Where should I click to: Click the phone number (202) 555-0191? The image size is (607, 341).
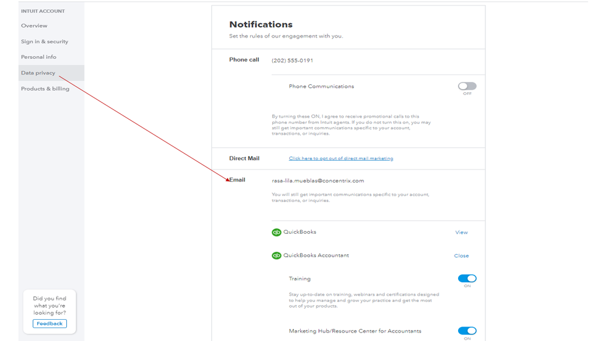[292, 61]
